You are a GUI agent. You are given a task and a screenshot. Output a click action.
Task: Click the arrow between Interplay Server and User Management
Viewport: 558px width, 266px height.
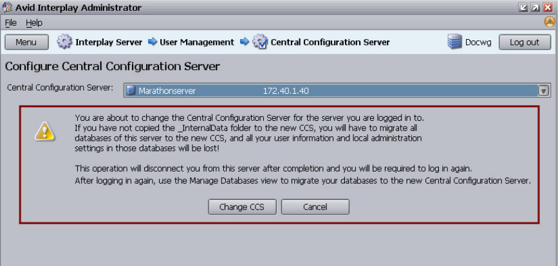[x=153, y=42]
